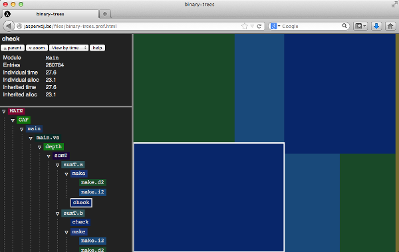
Task: Go to home page icon
Action: coord(390,26)
